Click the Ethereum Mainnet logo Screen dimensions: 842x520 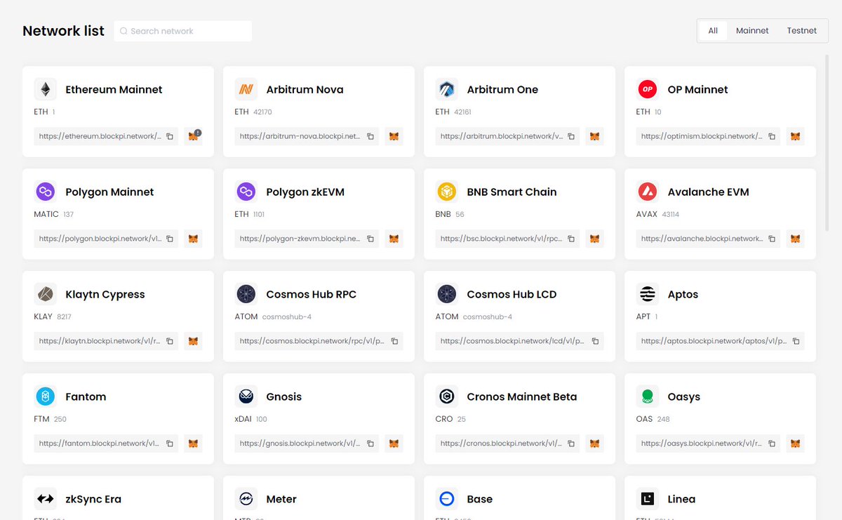tap(46, 89)
